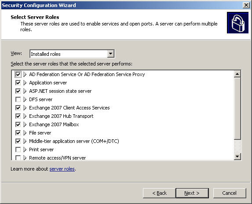Close the wizard window with X
The width and height of the screenshot is (252, 204).
point(246,5)
